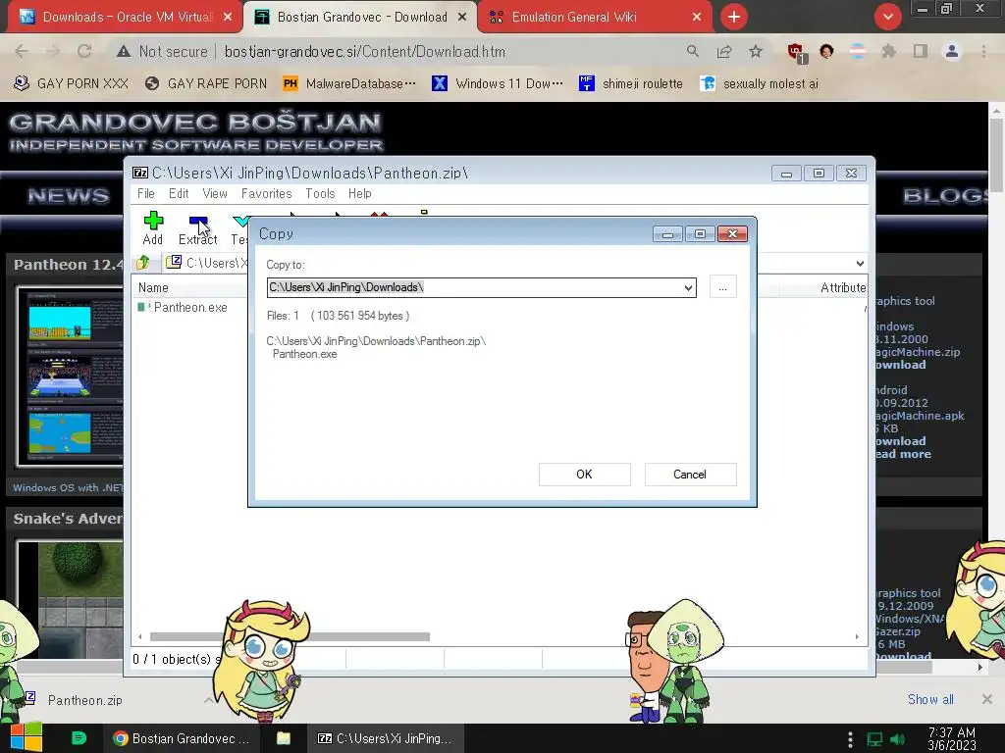Confirm extraction with the OK button

click(x=584, y=475)
